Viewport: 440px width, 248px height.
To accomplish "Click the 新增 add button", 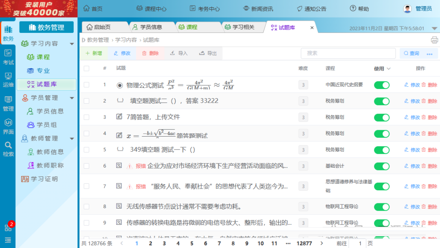I will [94, 53].
